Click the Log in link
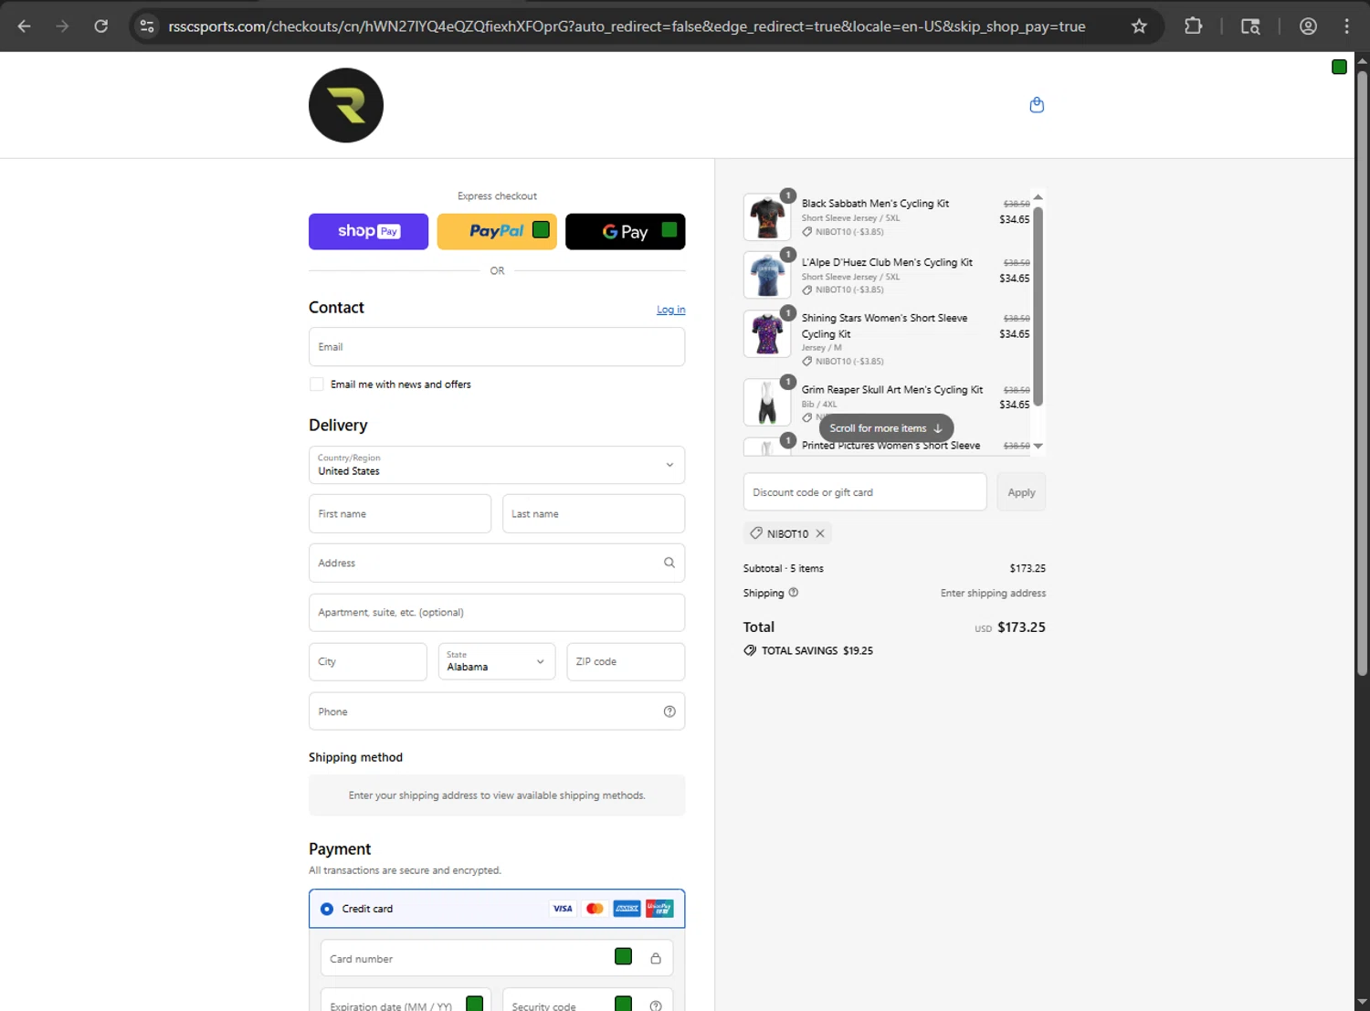 pos(670,310)
